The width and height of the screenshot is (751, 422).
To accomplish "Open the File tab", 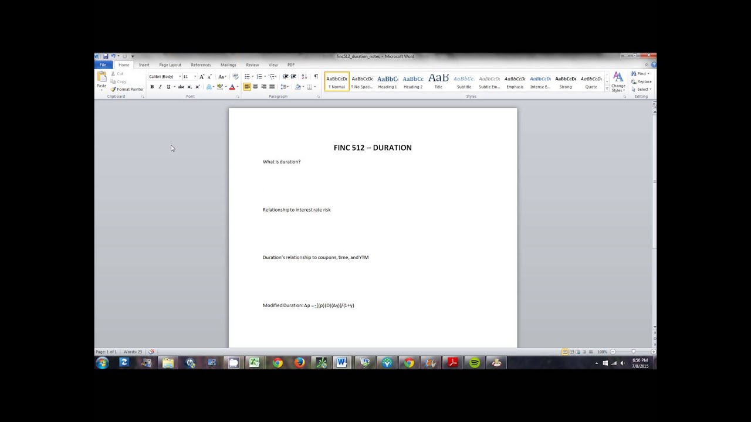I will pyautogui.click(x=103, y=65).
